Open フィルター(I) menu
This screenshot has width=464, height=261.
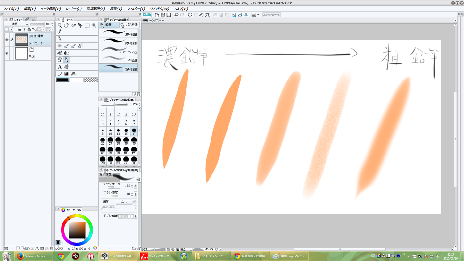pos(136,9)
